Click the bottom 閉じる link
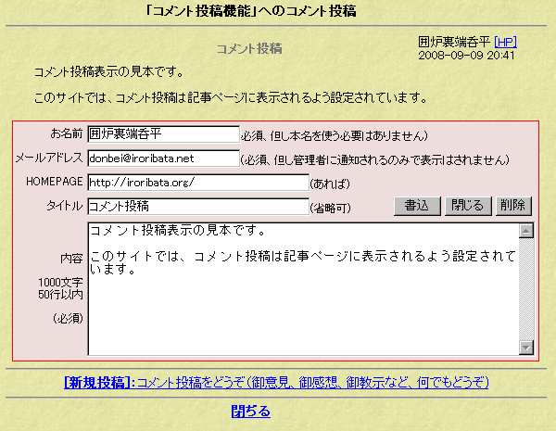Image resolution: width=556 pixels, height=431 pixels. pyautogui.click(x=250, y=411)
